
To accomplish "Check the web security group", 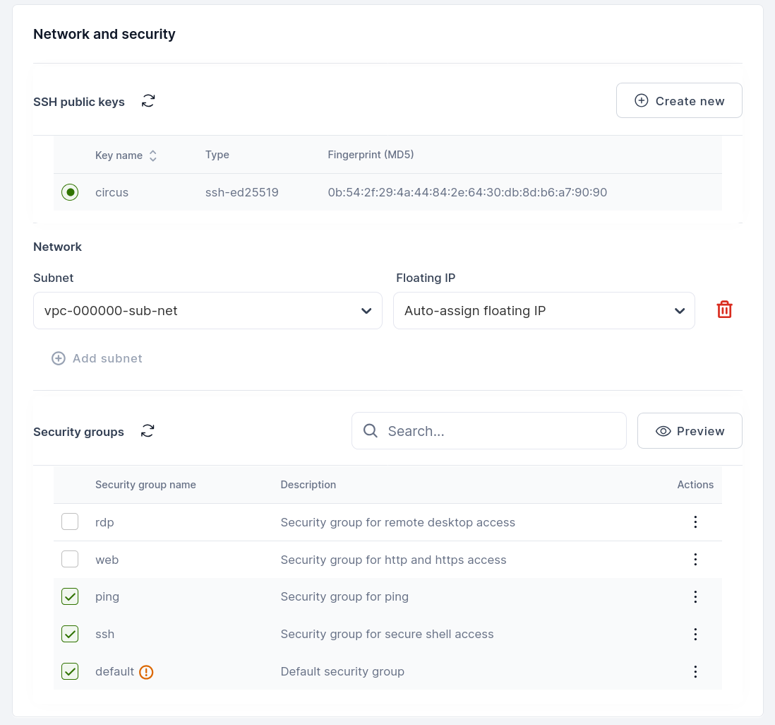I will tap(70, 560).
